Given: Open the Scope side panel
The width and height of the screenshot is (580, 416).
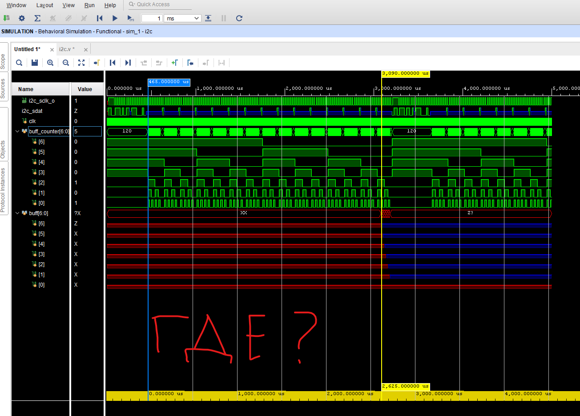Looking at the screenshot, I should [3, 61].
